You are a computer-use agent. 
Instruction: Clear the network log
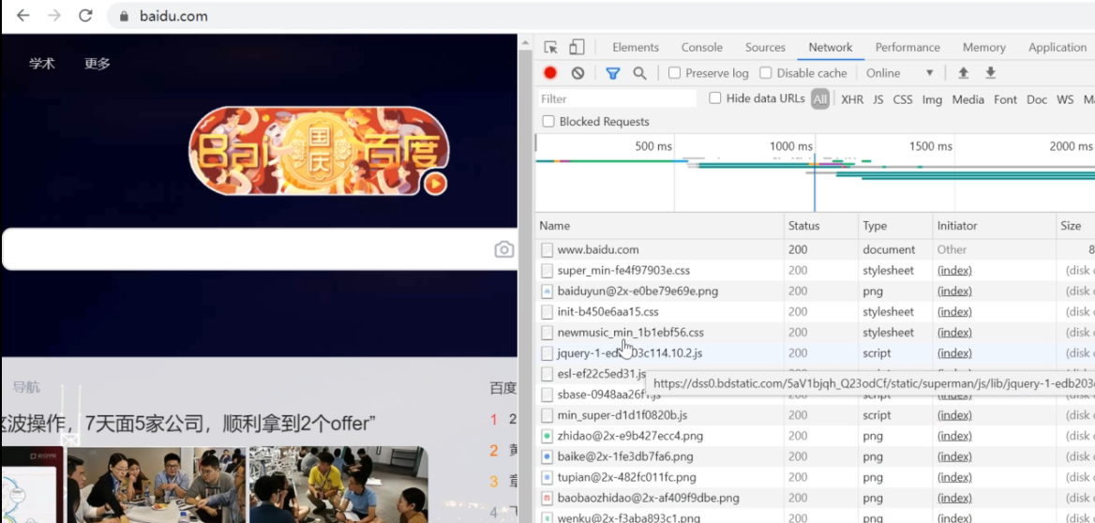577,72
